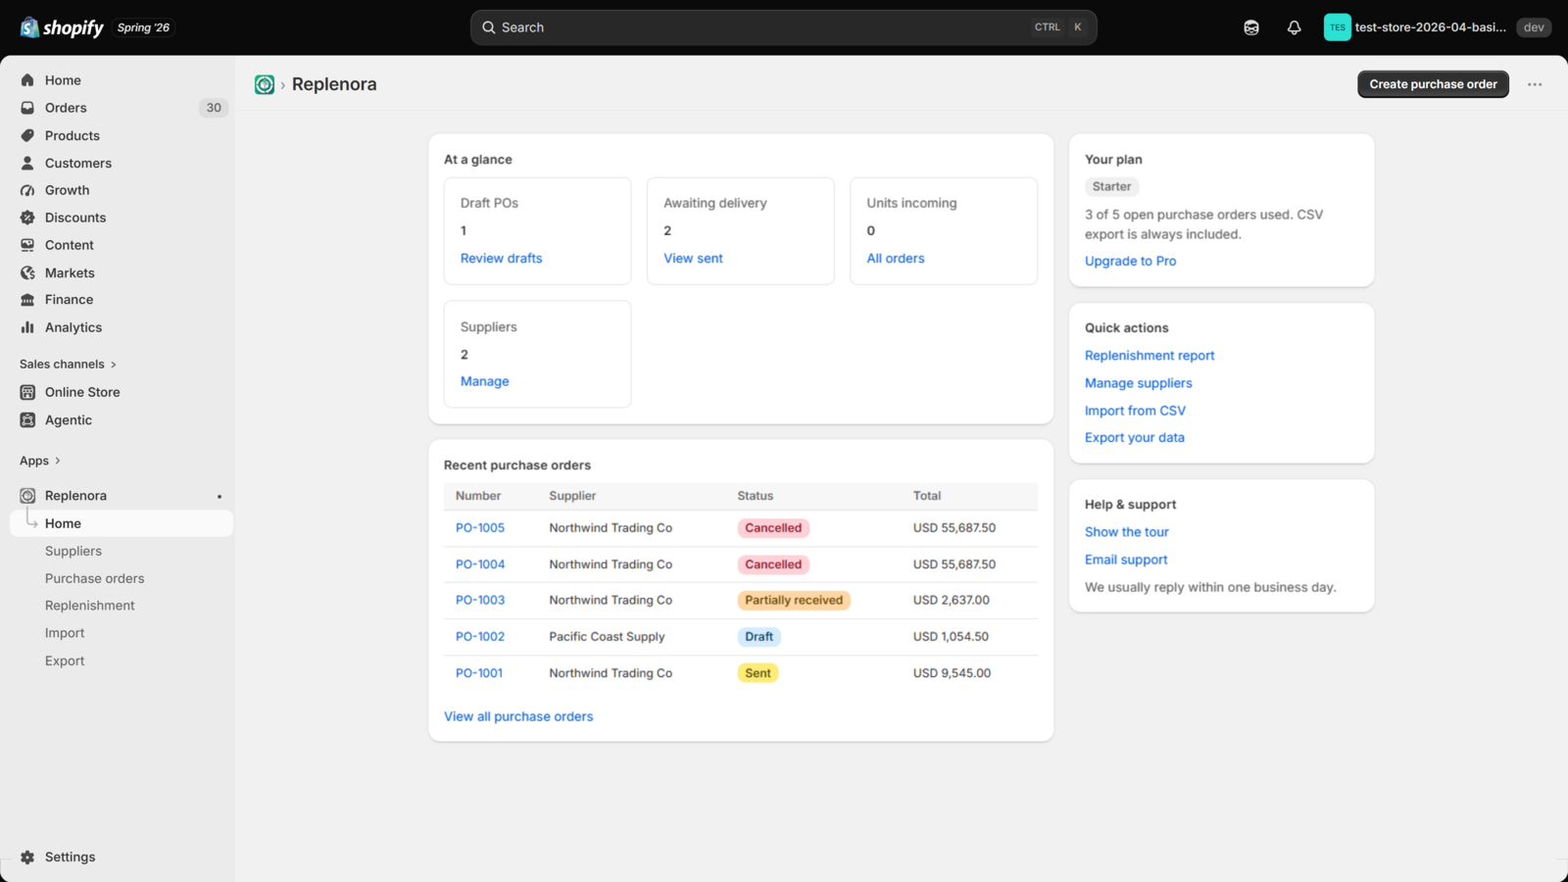Click Review drafts link

[x=501, y=259]
